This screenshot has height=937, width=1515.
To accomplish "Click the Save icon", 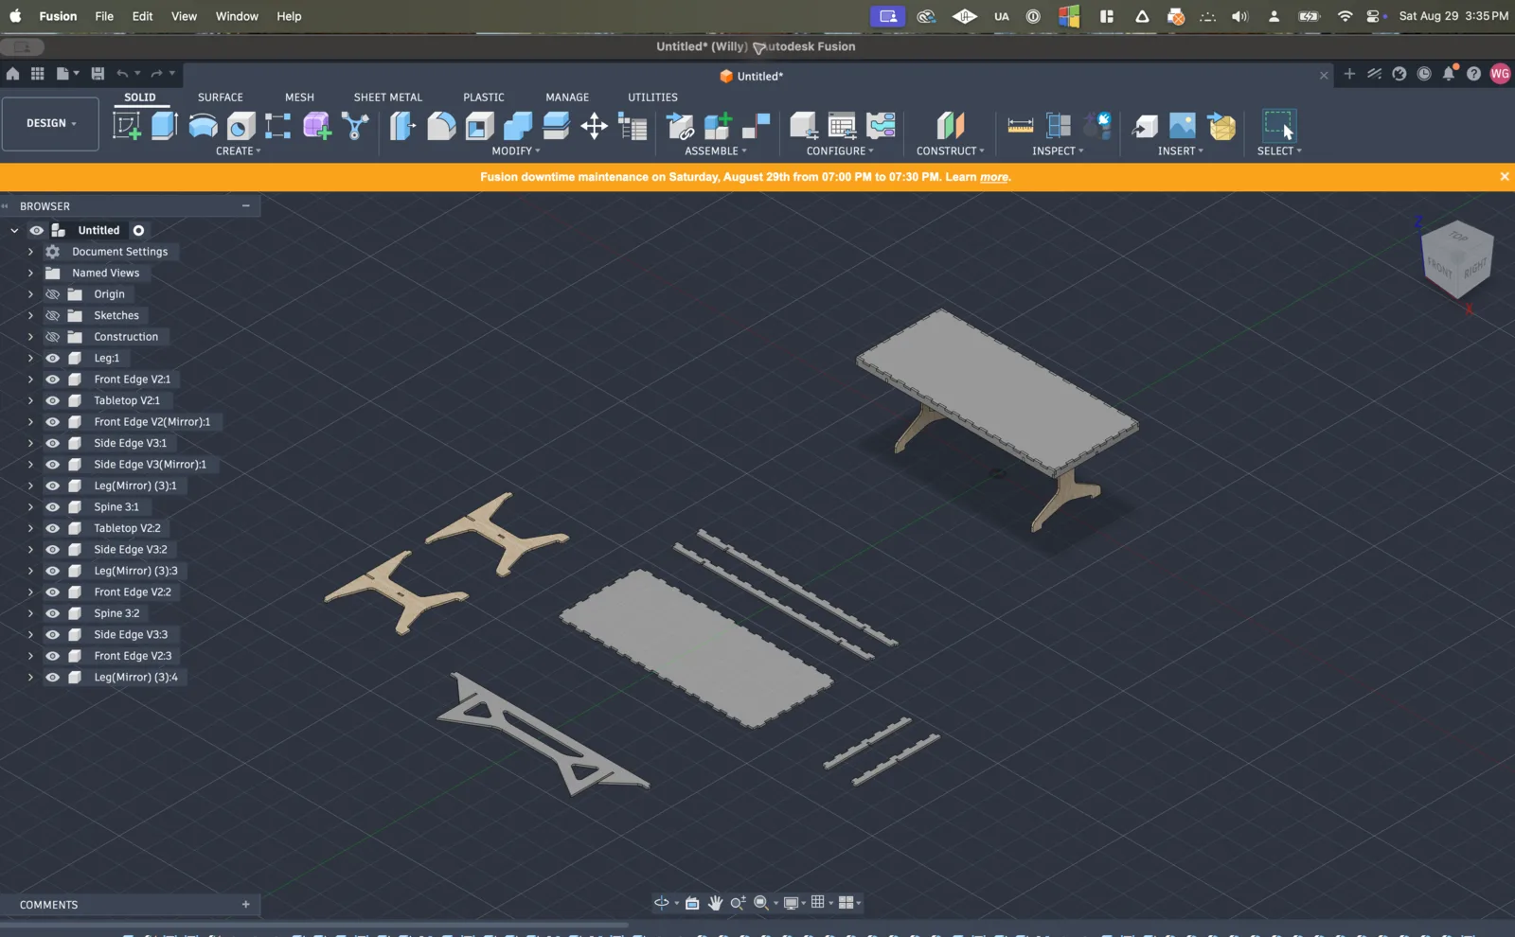I will click(98, 73).
